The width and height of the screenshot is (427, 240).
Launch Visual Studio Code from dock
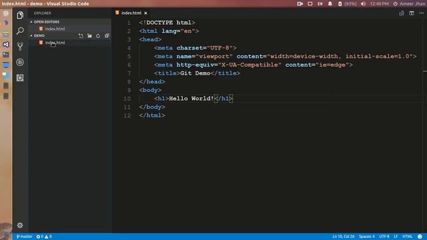pos(6,45)
